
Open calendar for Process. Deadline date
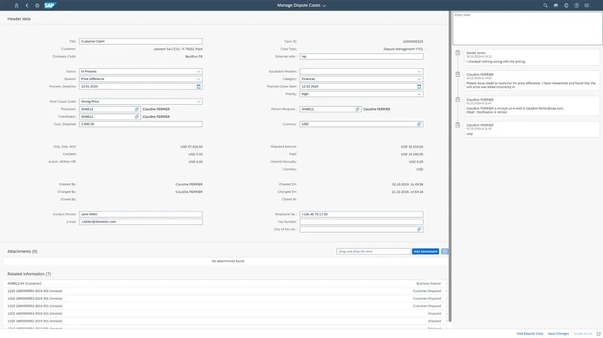[x=199, y=87]
